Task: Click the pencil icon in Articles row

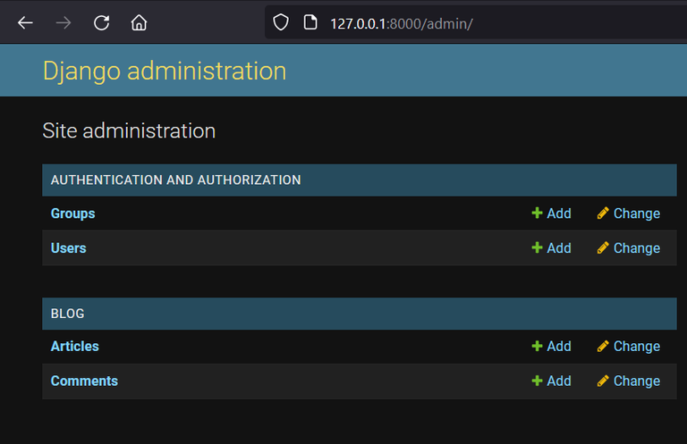Action: coord(603,346)
